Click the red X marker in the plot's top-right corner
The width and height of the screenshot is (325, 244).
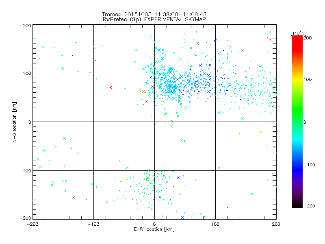tap(270, 39)
